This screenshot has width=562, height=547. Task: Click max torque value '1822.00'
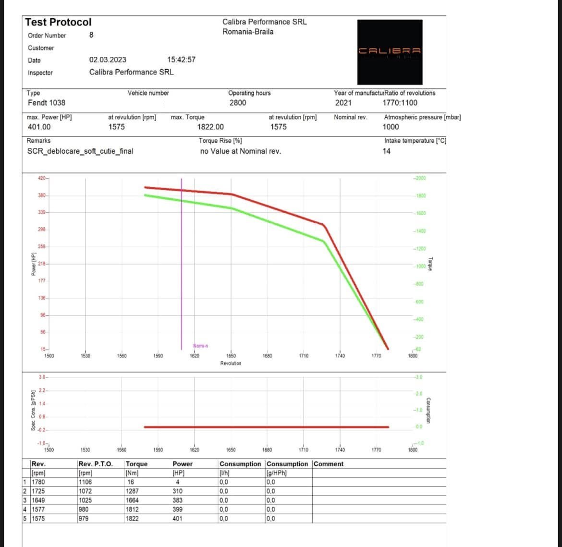click(210, 127)
